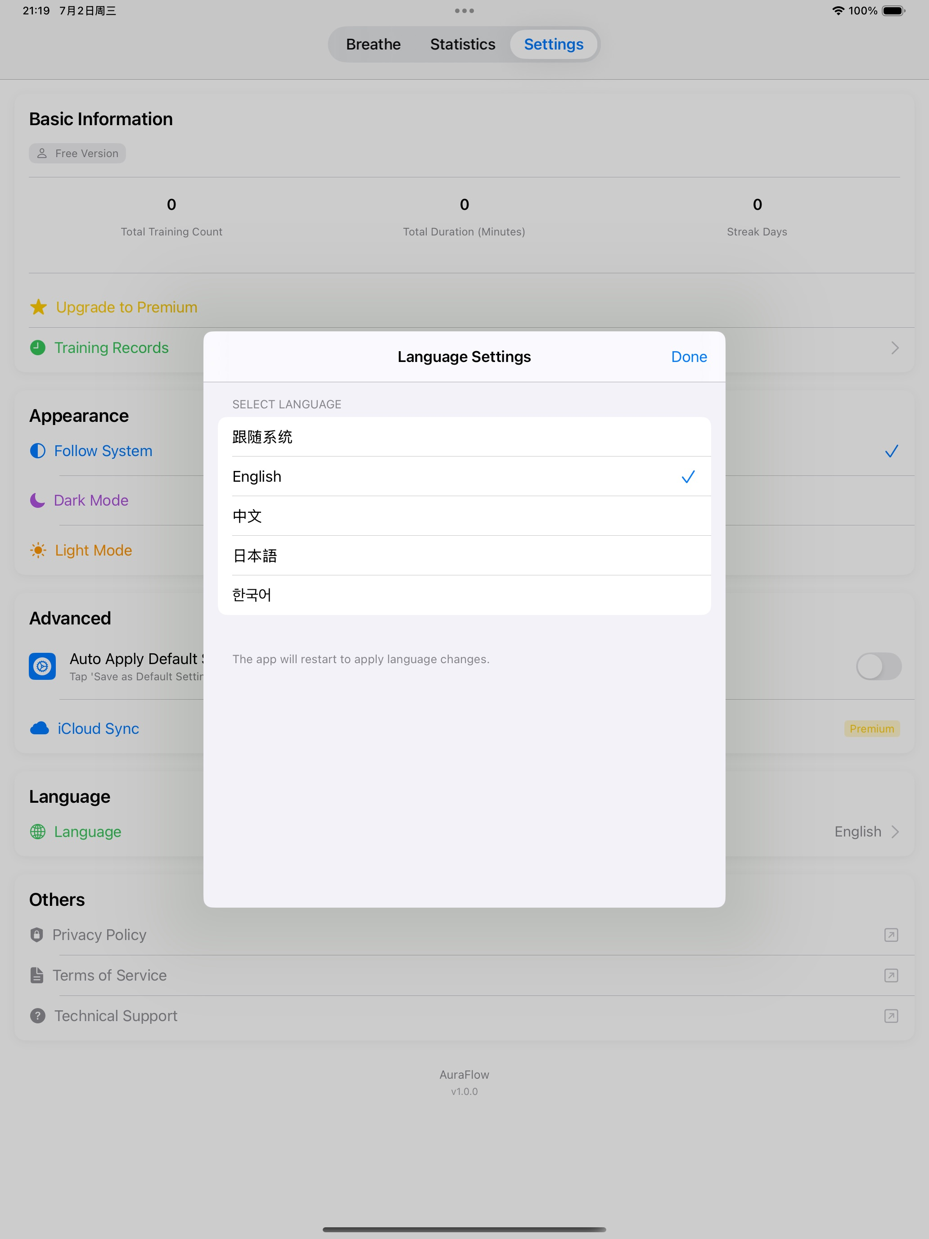Click the Total Training Count value
Image resolution: width=929 pixels, height=1239 pixels.
[x=171, y=204]
